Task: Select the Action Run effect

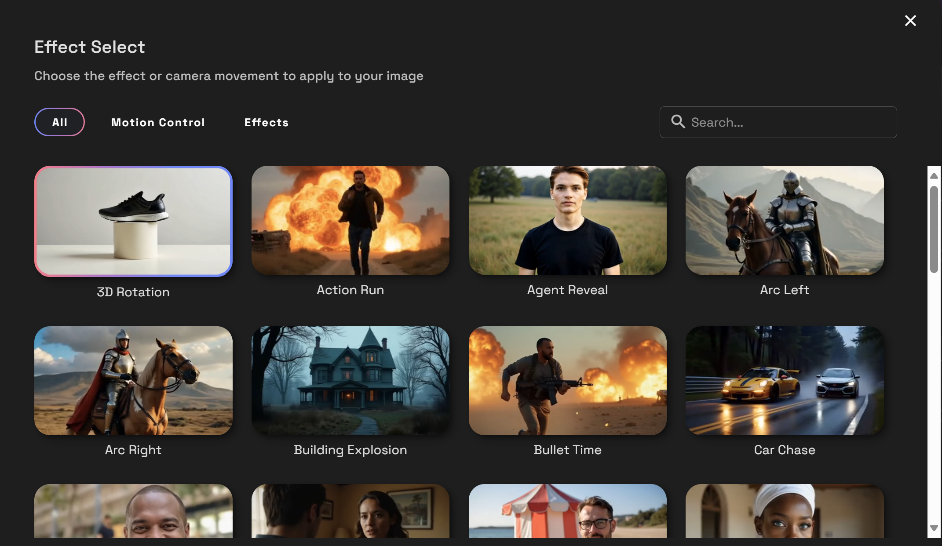Action: 351,220
